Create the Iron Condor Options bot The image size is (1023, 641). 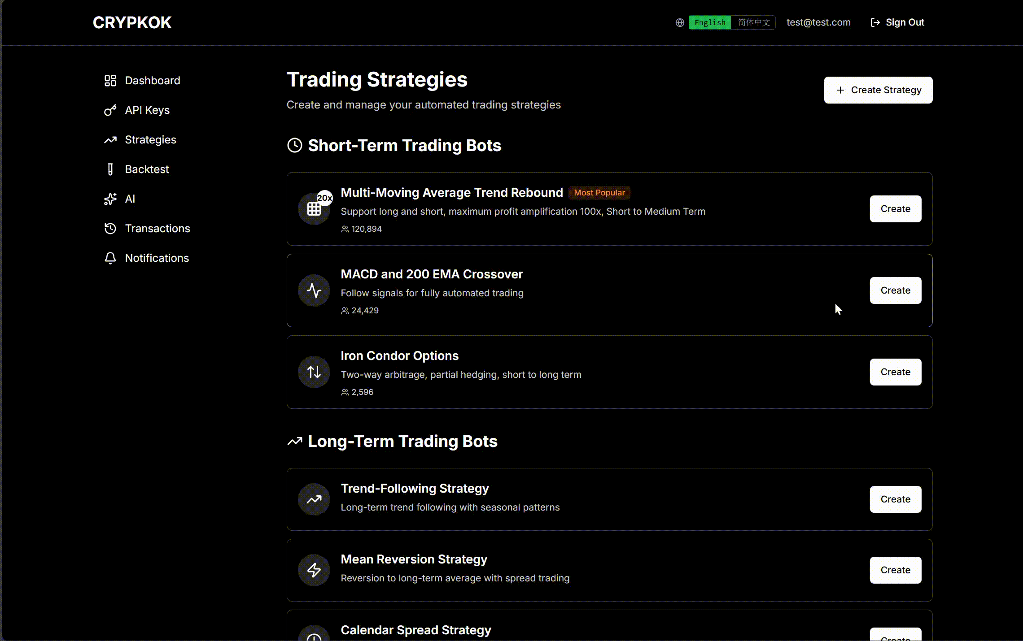pyautogui.click(x=895, y=372)
